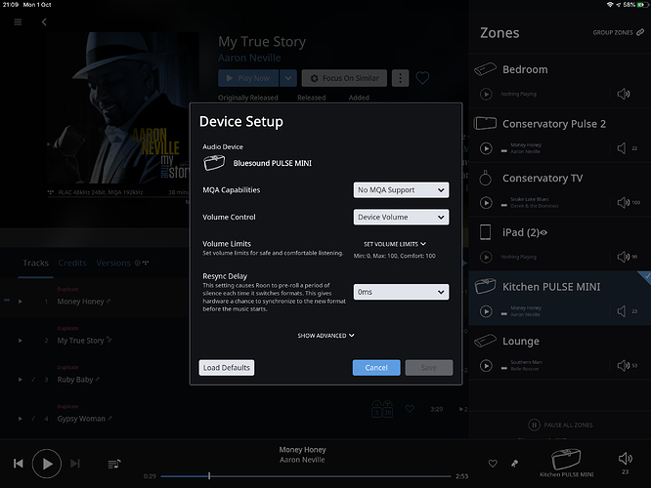Play the Kitchen PULSE MINI zone
This screenshot has width=651, height=488.
click(486, 311)
